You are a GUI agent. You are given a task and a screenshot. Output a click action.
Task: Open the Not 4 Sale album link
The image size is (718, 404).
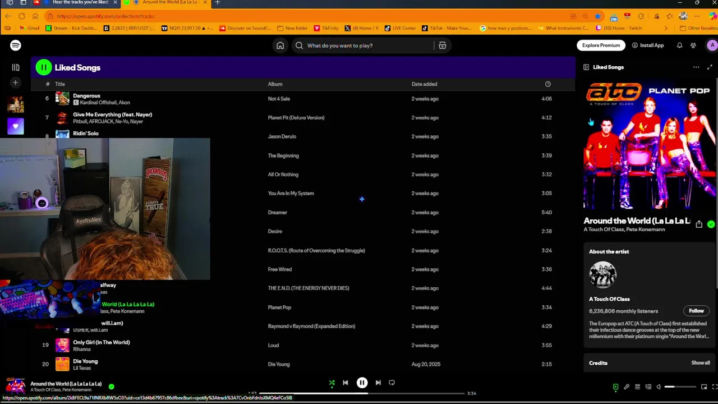[279, 99]
